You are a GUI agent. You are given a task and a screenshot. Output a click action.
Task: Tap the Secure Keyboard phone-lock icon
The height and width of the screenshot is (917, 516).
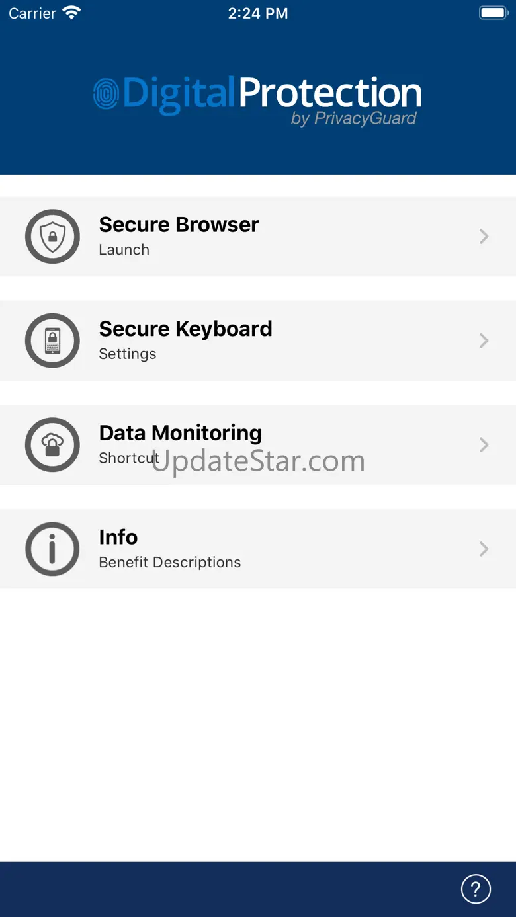(52, 340)
